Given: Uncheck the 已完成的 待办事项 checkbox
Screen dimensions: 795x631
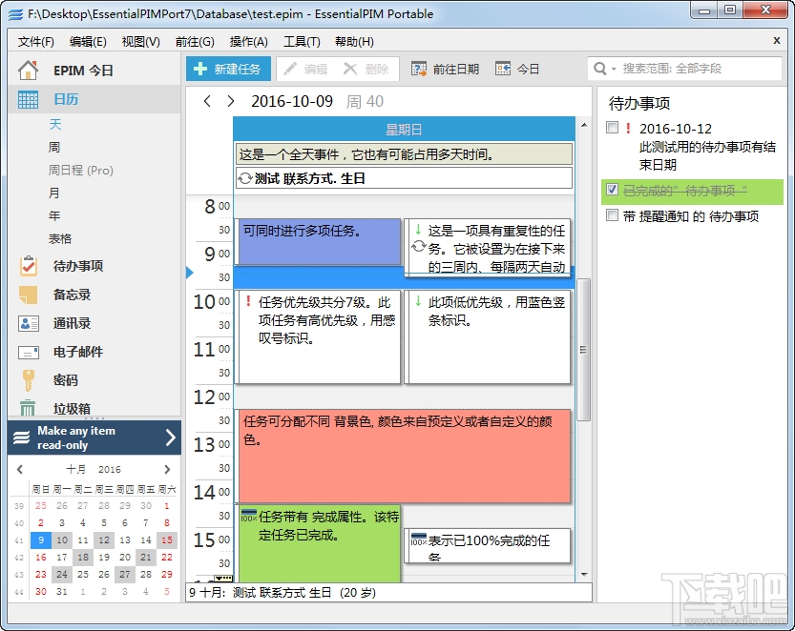Looking at the screenshot, I should coord(613,190).
